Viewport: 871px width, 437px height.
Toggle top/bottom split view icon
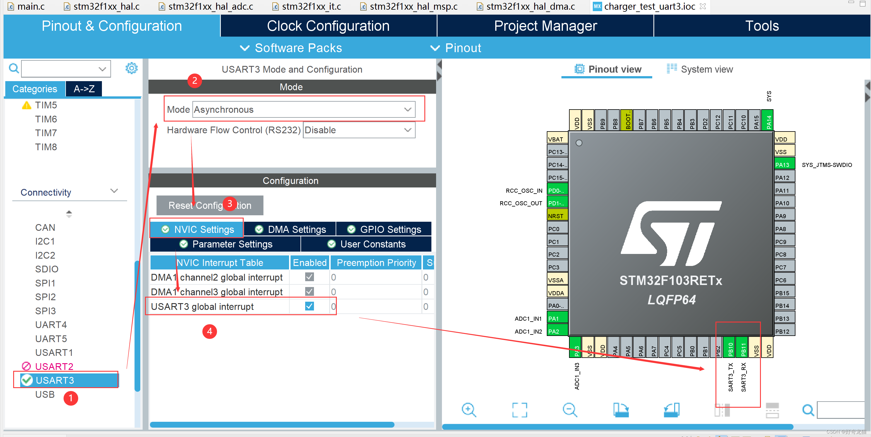click(x=772, y=410)
